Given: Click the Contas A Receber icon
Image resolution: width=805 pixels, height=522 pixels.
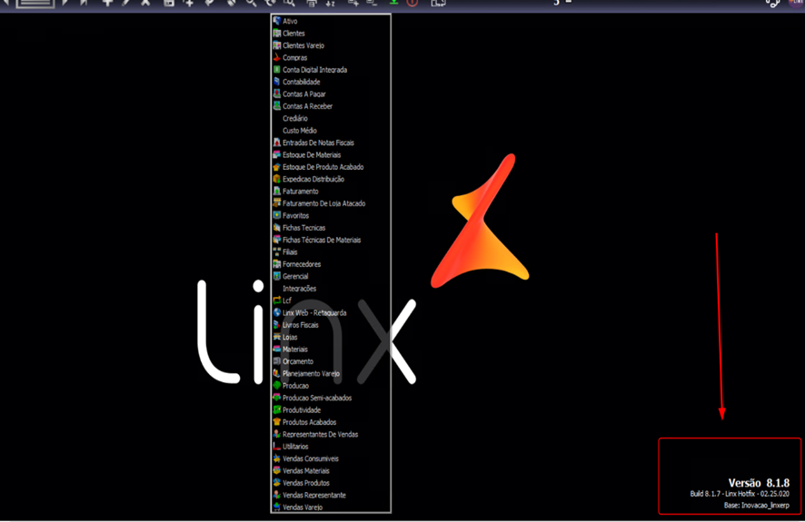Looking at the screenshot, I should tap(277, 106).
